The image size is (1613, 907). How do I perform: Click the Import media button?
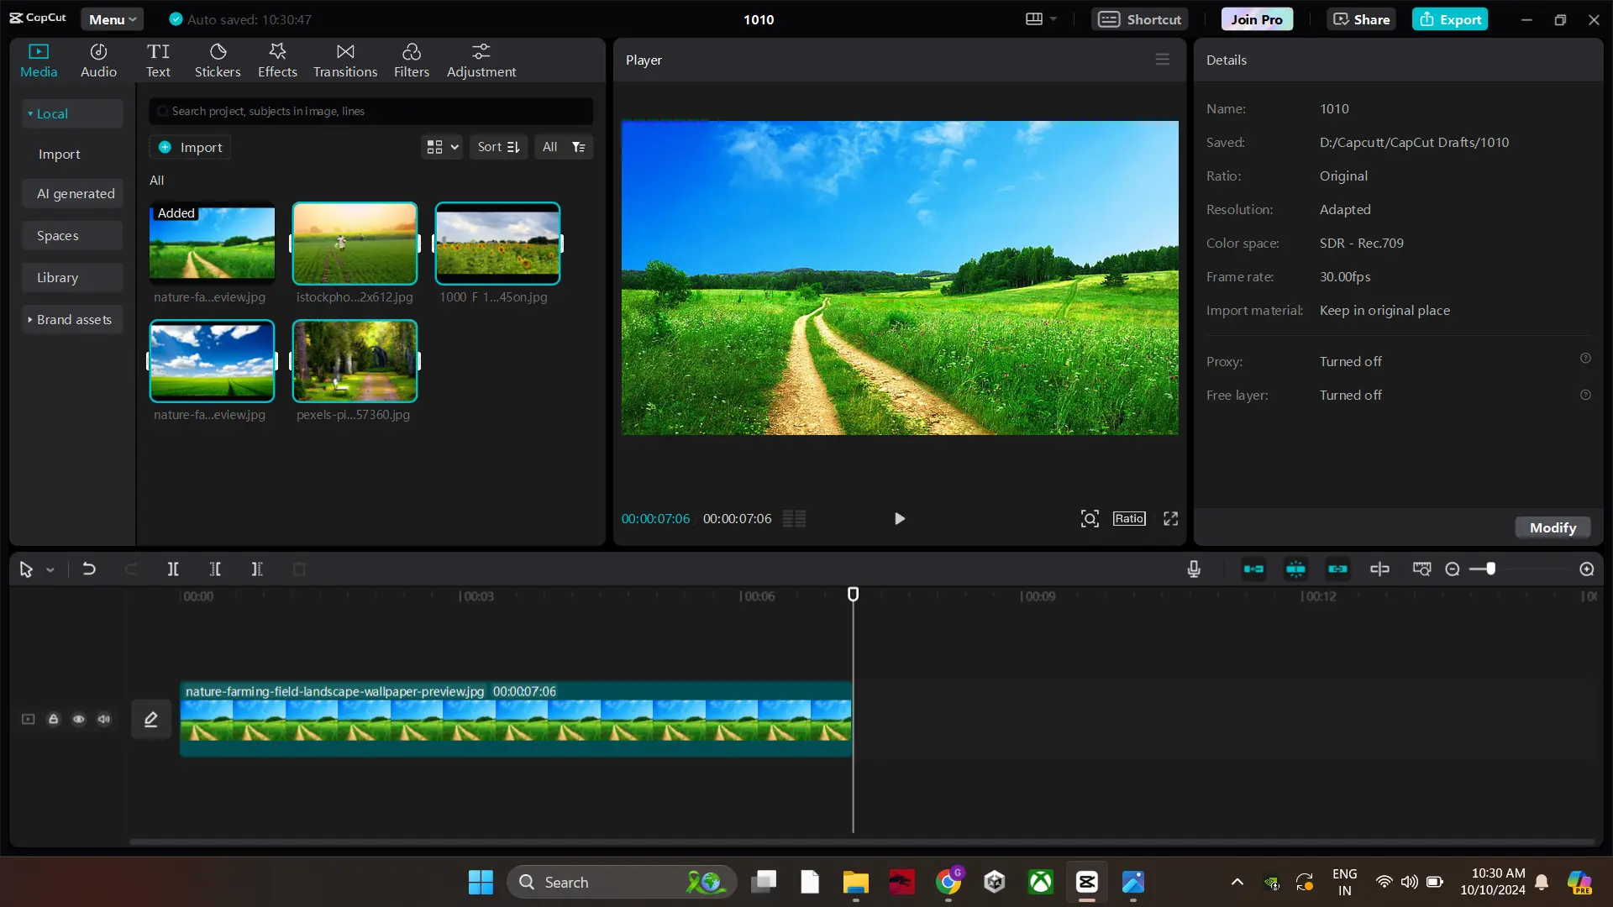tap(191, 147)
